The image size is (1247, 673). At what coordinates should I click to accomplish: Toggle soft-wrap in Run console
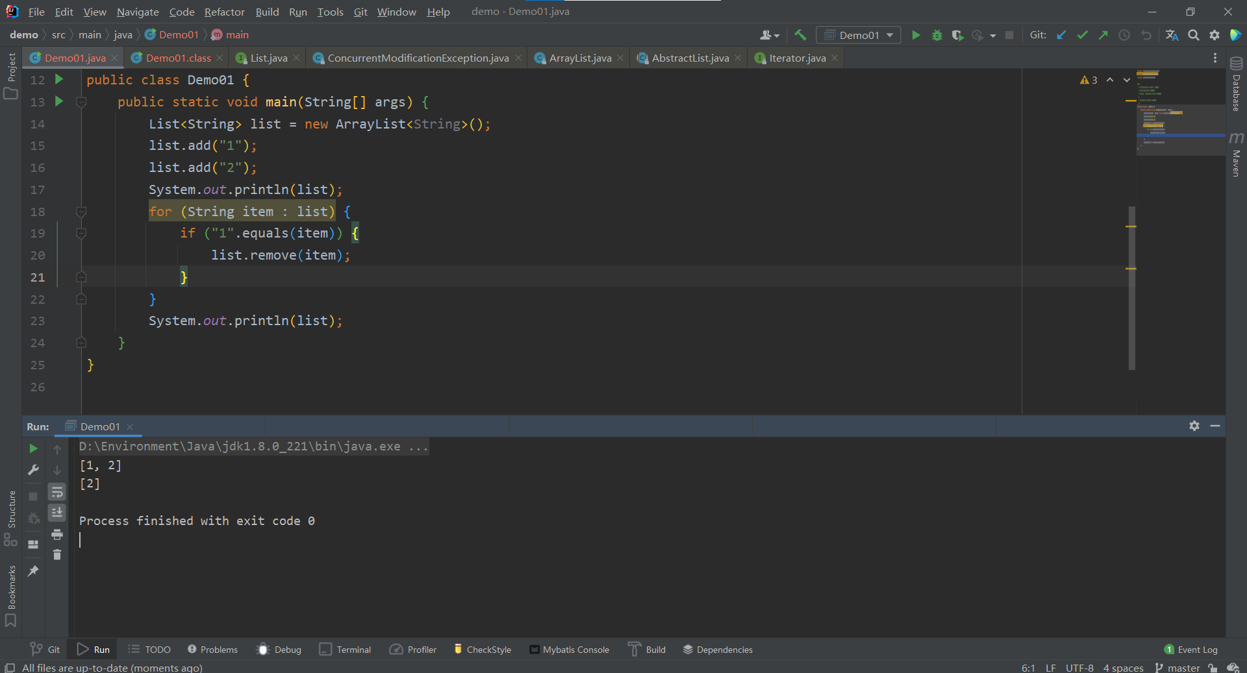click(x=57, y=492)
